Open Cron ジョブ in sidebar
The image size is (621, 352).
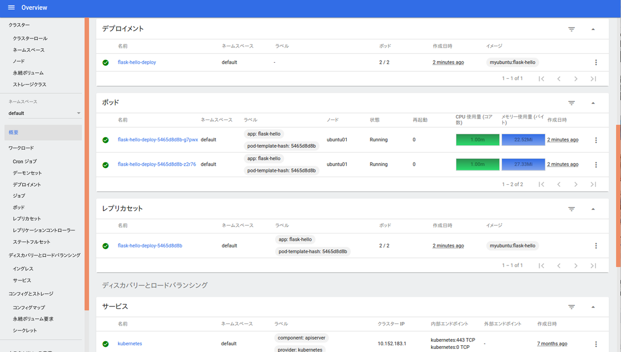[x=25, y=162]
